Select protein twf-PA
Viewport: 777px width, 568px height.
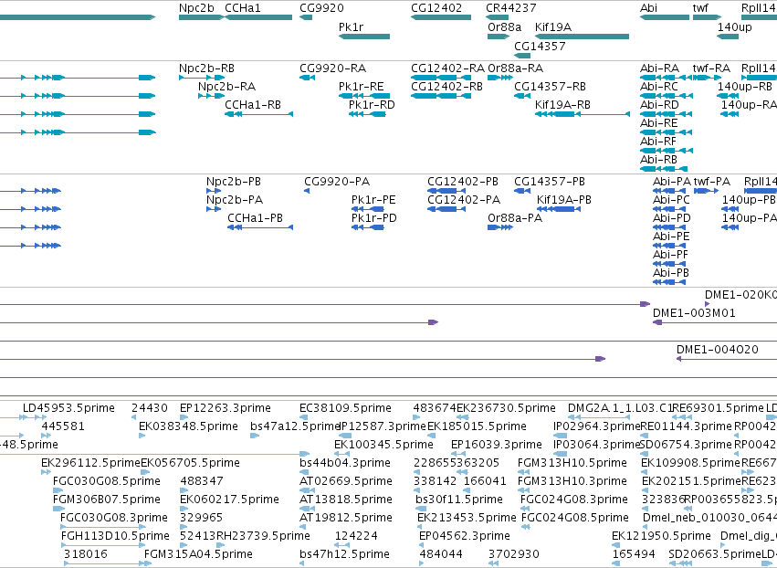click(712, 182)
